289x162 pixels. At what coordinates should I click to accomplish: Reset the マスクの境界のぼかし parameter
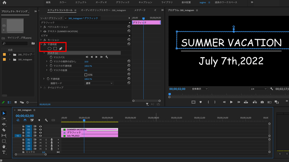tap(129, 61)
